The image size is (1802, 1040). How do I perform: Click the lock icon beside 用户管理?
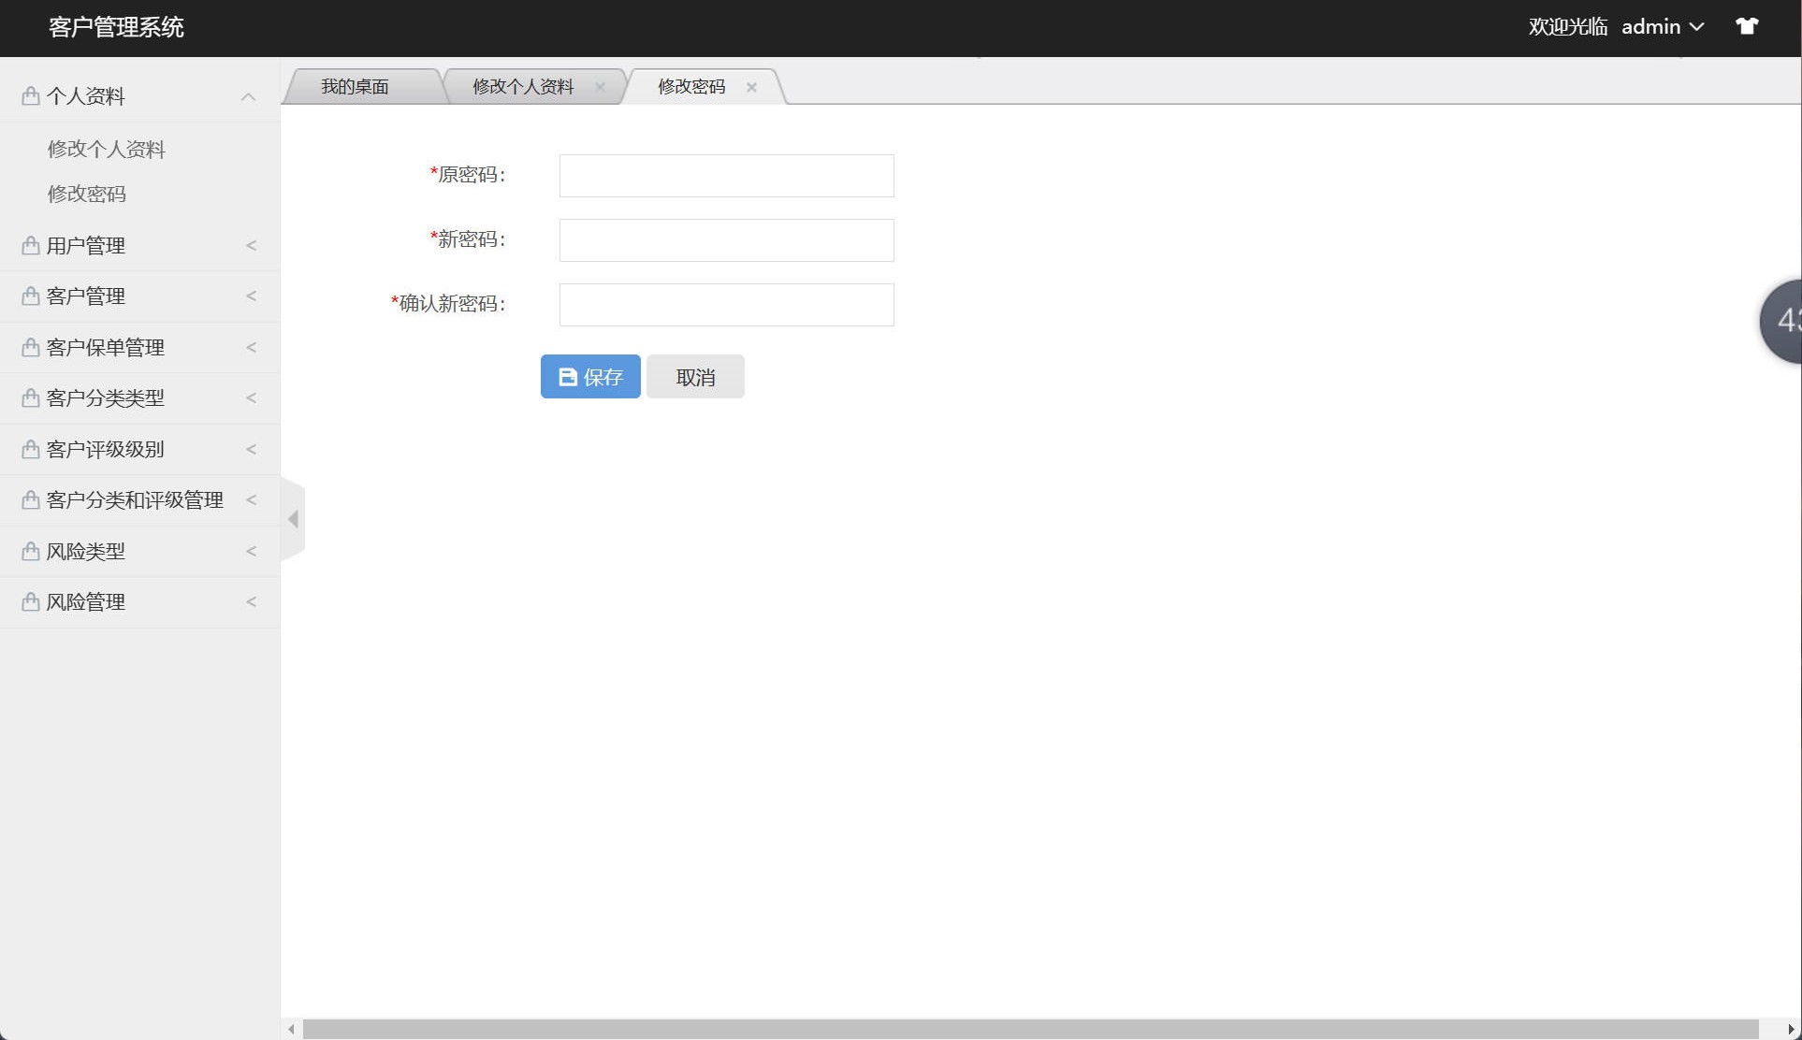coord(30,246)
